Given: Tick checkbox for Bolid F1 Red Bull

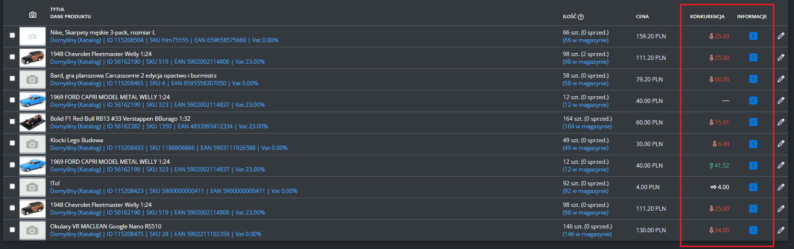Looking at the screenshot, I should coord(12,121).
